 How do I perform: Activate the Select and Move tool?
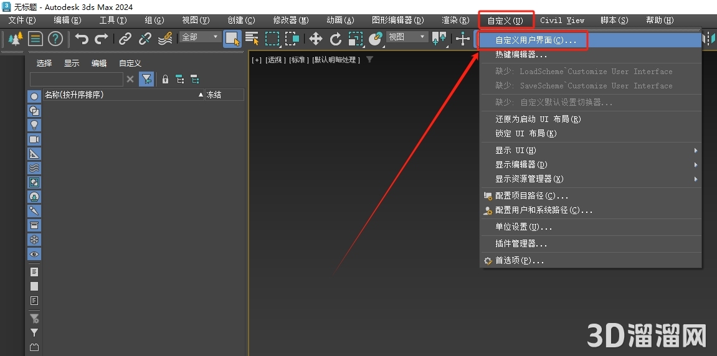click(315, 39)
